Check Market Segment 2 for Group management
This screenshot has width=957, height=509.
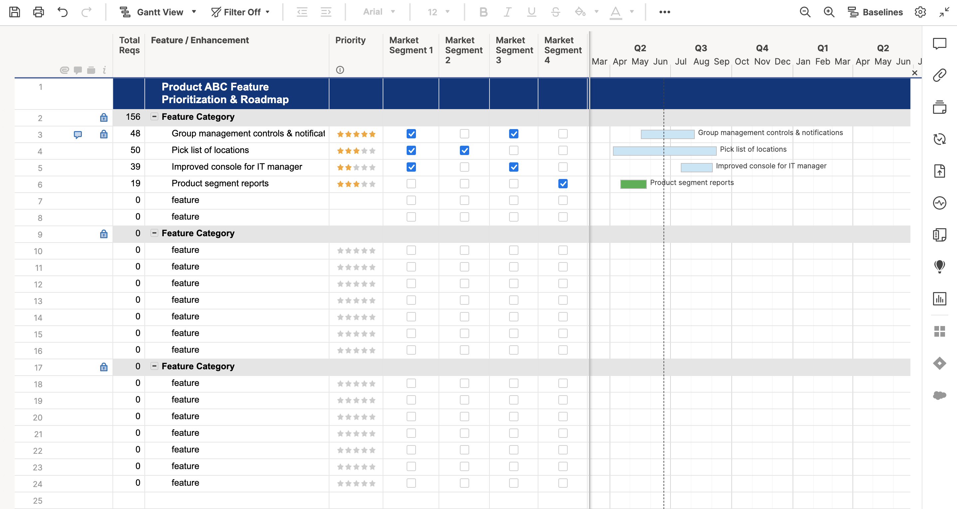point(464,134)
